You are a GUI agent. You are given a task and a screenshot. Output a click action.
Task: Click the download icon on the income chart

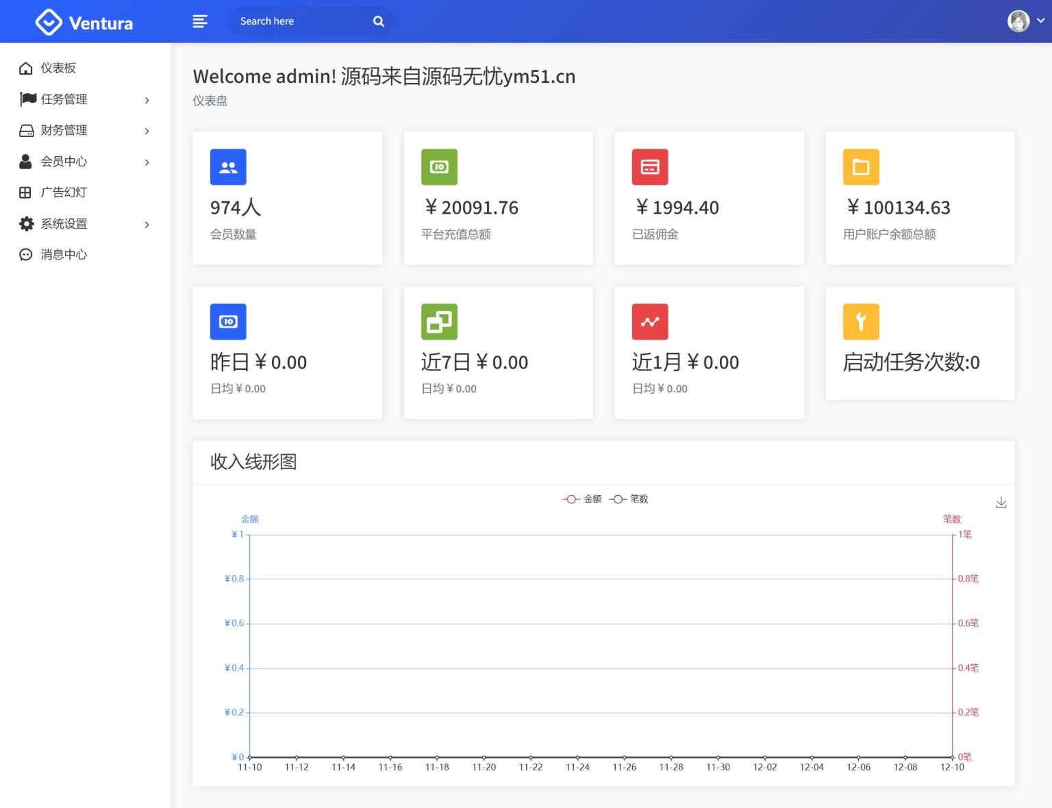point(1001,502)
